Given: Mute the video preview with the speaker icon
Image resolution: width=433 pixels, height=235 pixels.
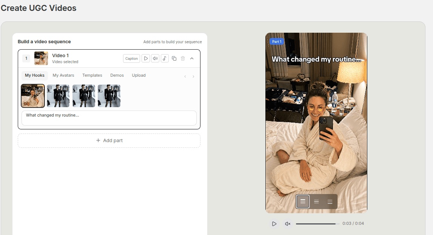Looking at the screenshot, I should point(287,223).
